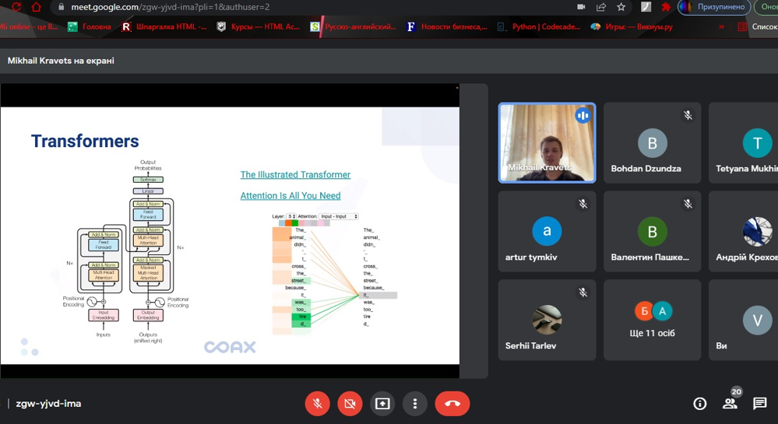Unmute the microphone in call controls
778x424 pixels.
(x=317, y=404)
